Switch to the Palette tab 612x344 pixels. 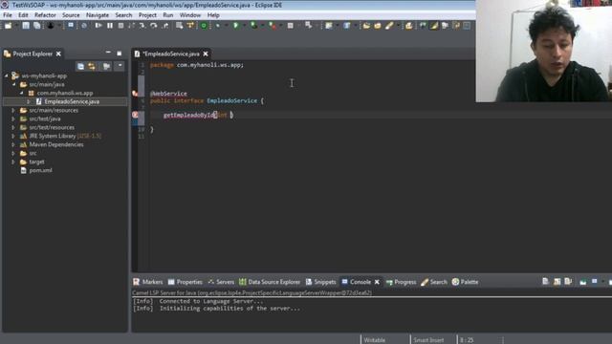pos(465,282)
